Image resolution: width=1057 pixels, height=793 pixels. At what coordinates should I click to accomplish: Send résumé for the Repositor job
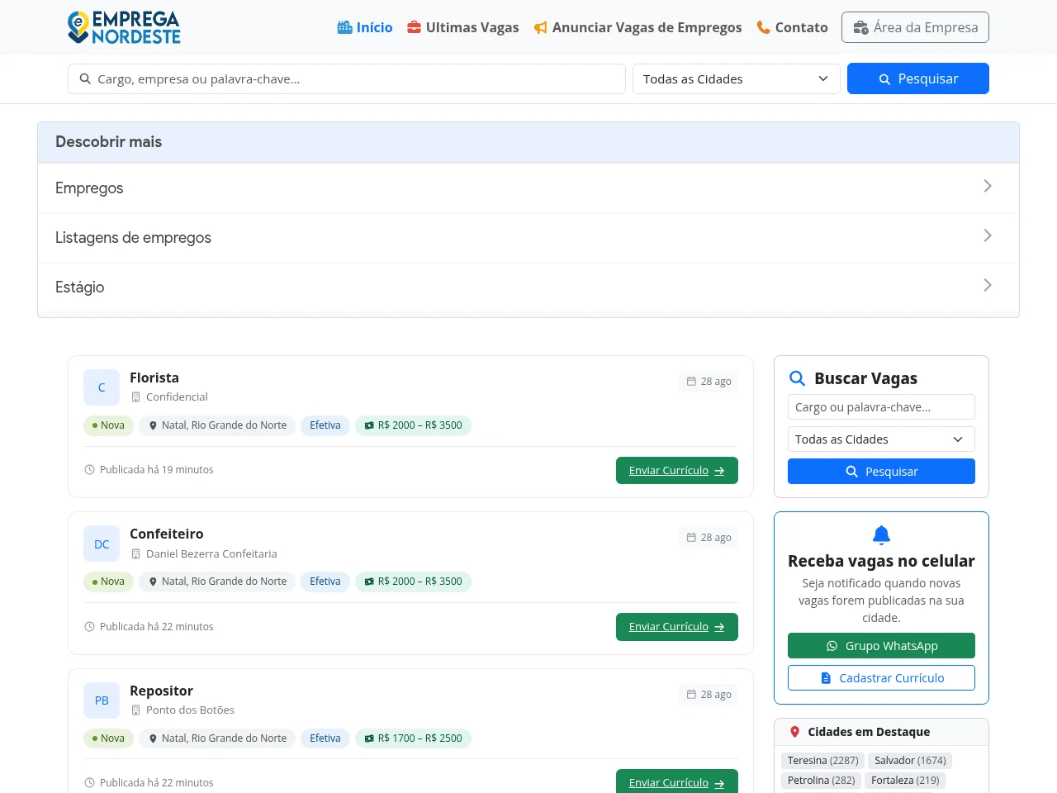[x=677, y=782]
